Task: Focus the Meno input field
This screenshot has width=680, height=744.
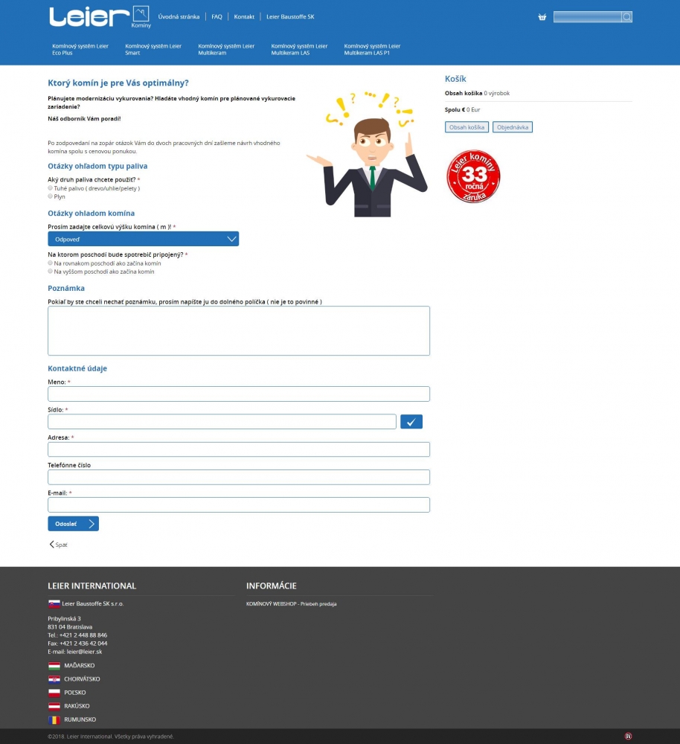Action: coord(239,394)
